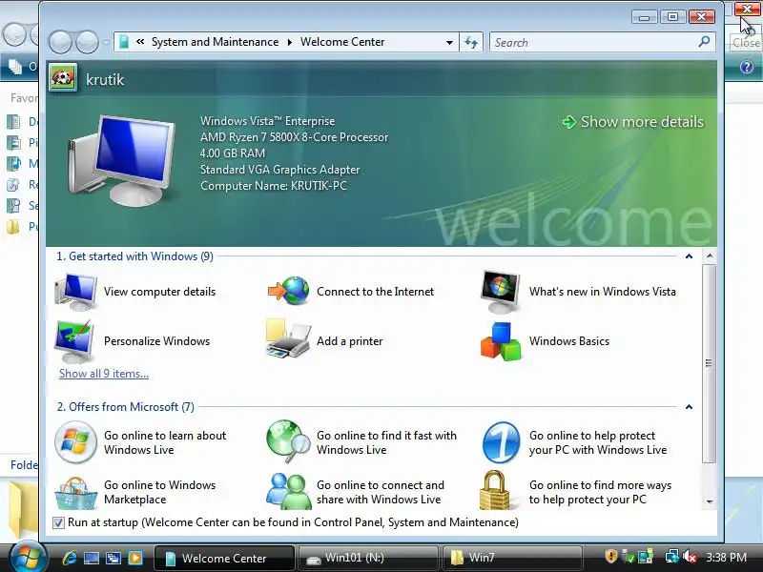Image resolution: width=763 pixels, height=572 pixels.
Task: Click the Refresh button beside the address bar
Action: click(471, 42)
